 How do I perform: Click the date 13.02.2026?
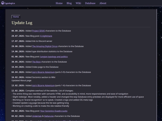pos(18,85)
